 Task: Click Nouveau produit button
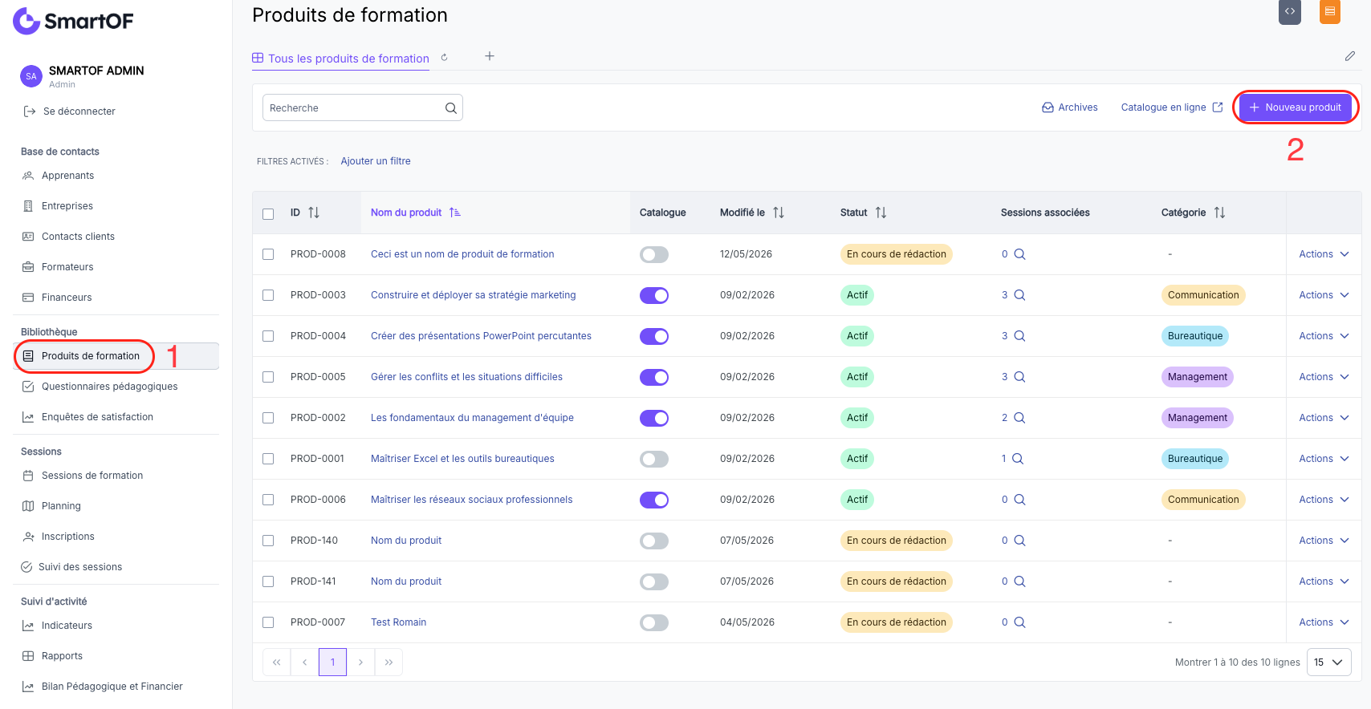1296,107
